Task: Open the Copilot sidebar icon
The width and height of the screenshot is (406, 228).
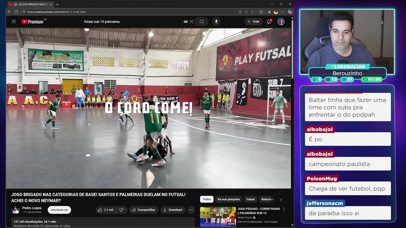Action: (290, 12)
